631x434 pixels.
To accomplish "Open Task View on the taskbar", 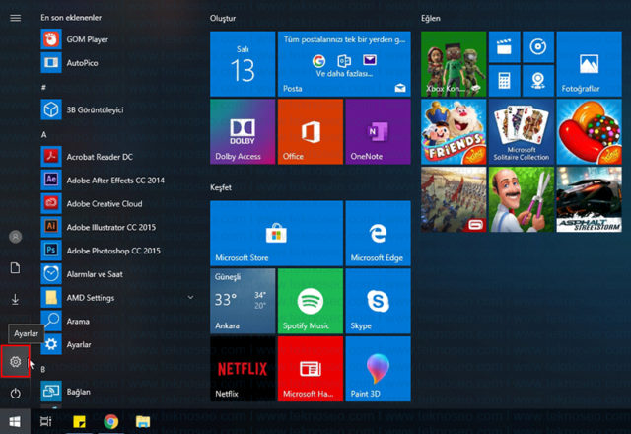I will pos(46,421).
